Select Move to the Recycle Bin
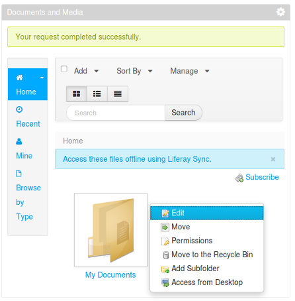 (207, 255)
